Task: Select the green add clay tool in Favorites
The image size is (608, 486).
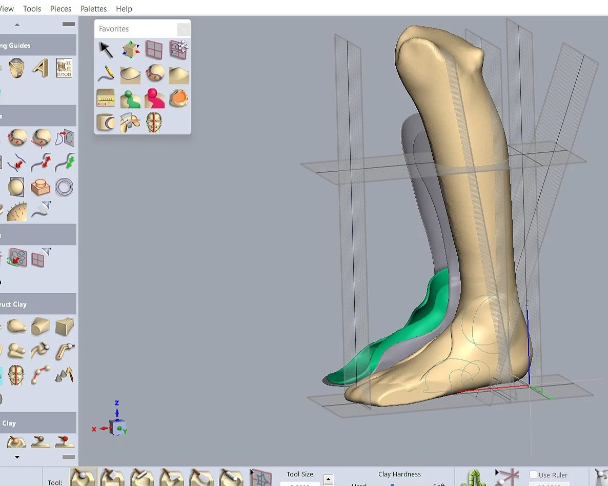Action: [x=130, y=98]
